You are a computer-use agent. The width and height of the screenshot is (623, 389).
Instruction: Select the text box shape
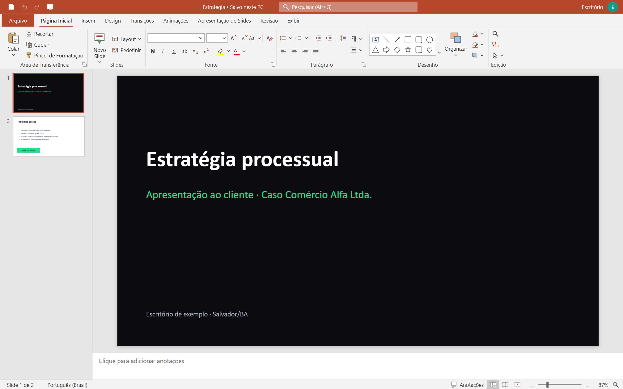point(375,40)
